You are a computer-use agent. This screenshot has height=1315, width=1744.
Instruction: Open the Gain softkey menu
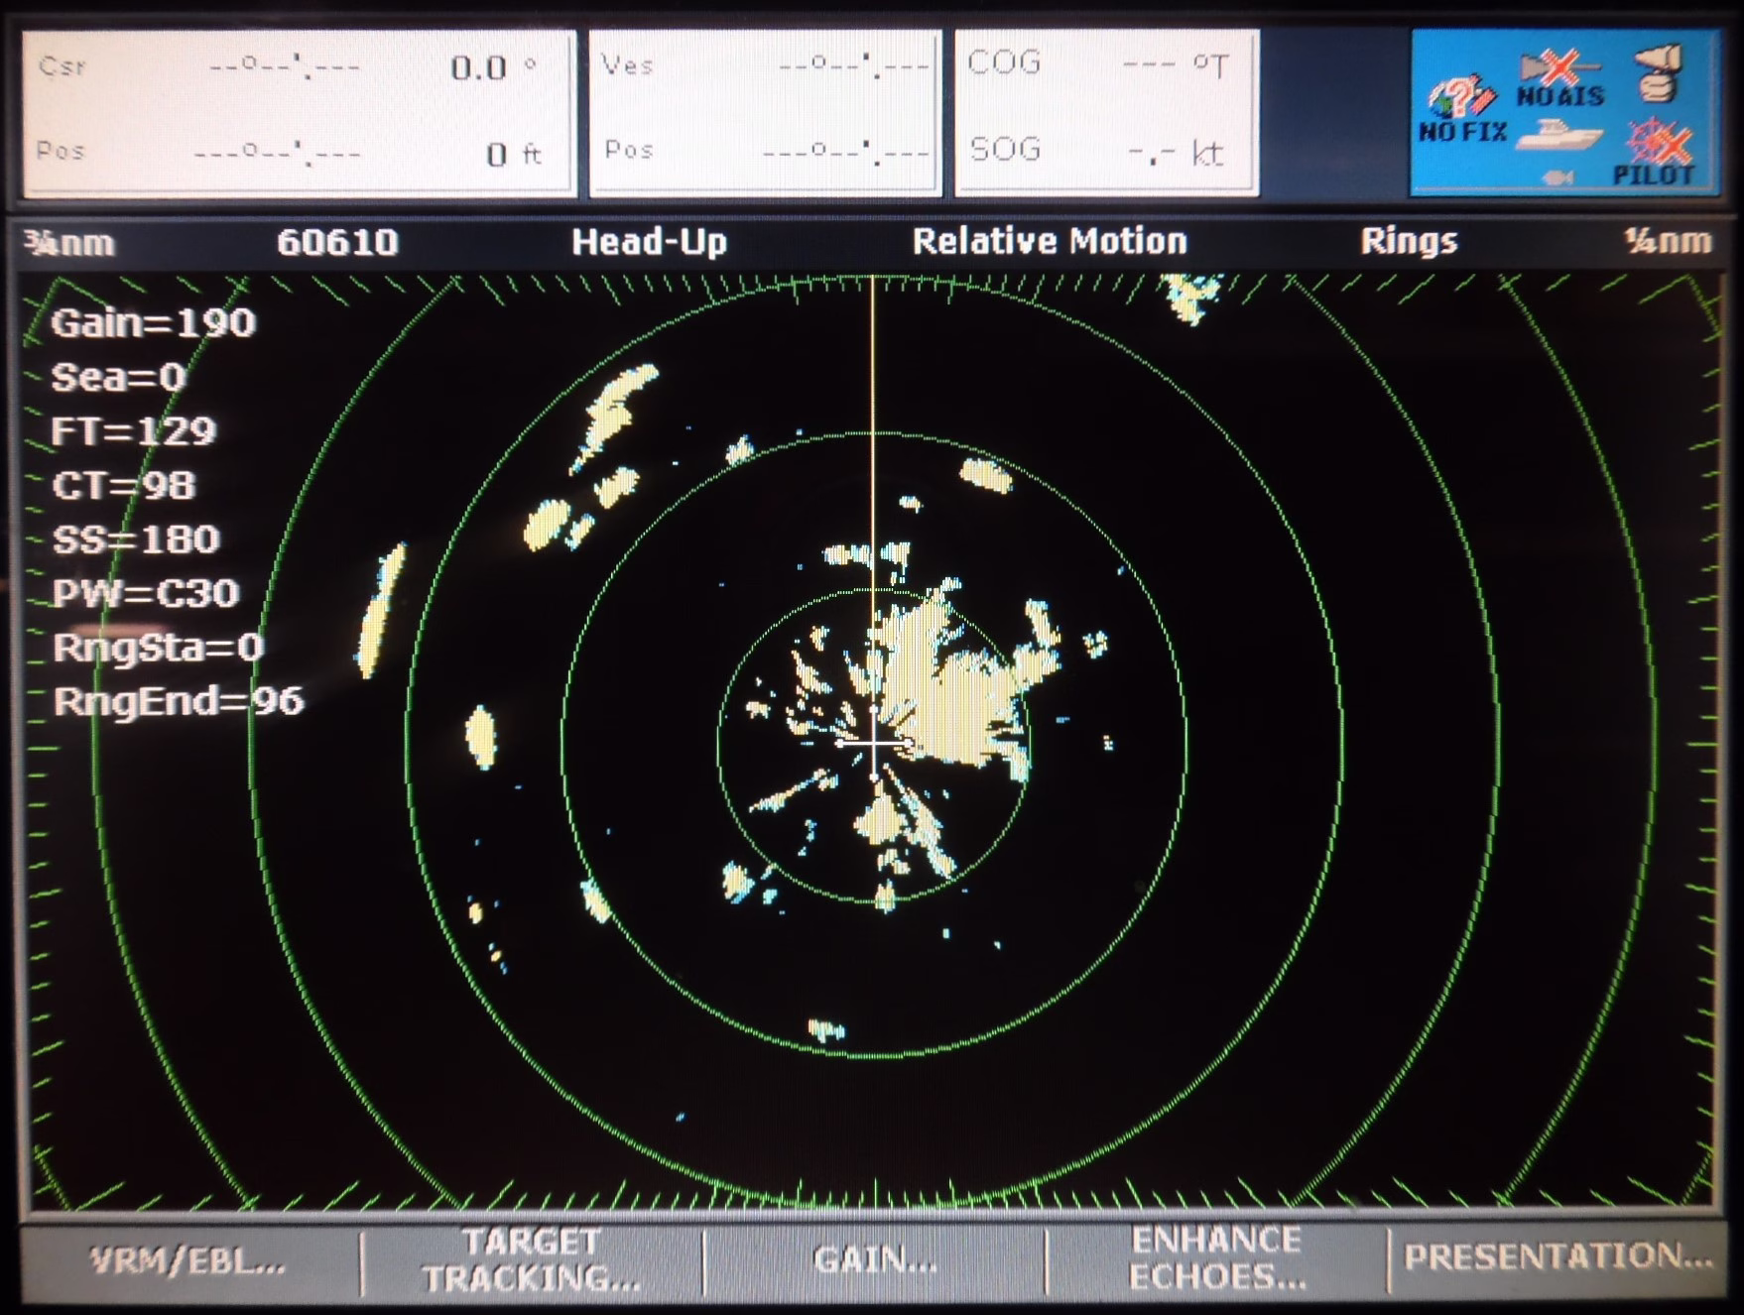874,1260
